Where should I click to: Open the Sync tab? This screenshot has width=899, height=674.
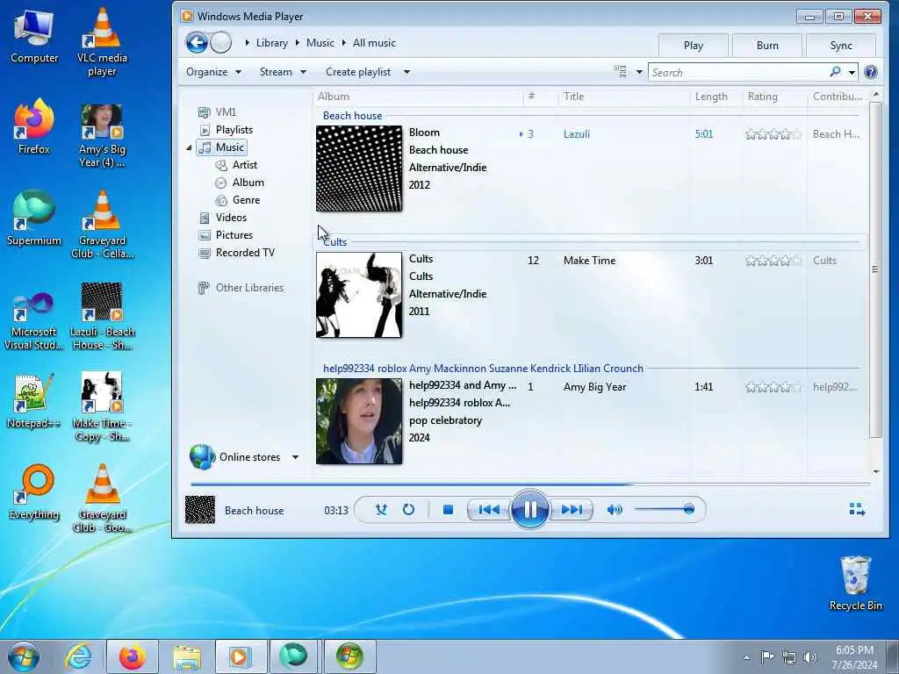click(x=841, y=46)
